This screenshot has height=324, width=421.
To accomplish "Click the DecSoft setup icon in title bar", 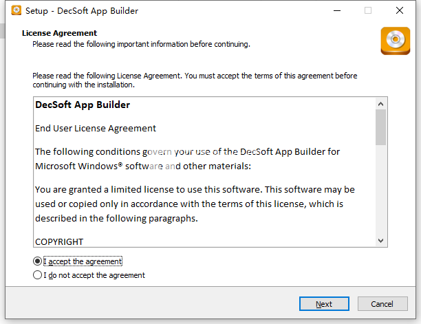I will click(16, 10).
